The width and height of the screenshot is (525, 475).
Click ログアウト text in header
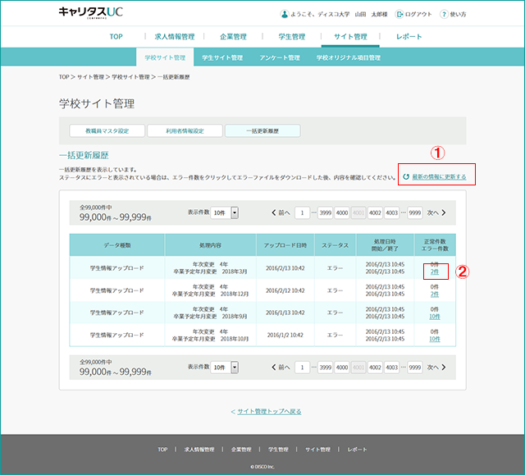tap(418, 14)
